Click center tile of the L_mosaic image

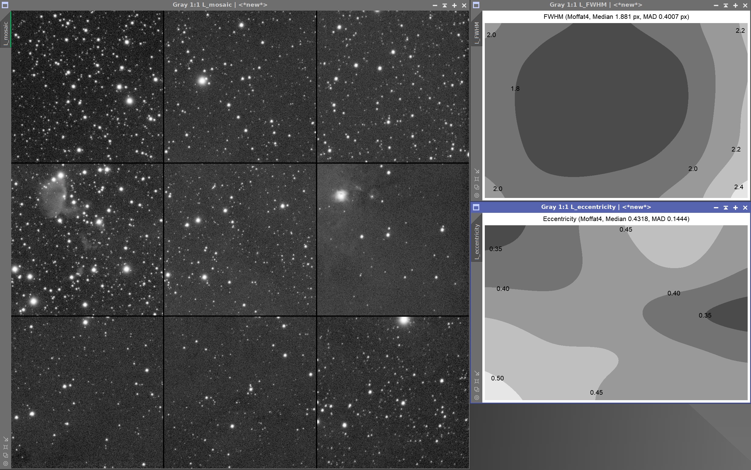[x=240, y=239]
